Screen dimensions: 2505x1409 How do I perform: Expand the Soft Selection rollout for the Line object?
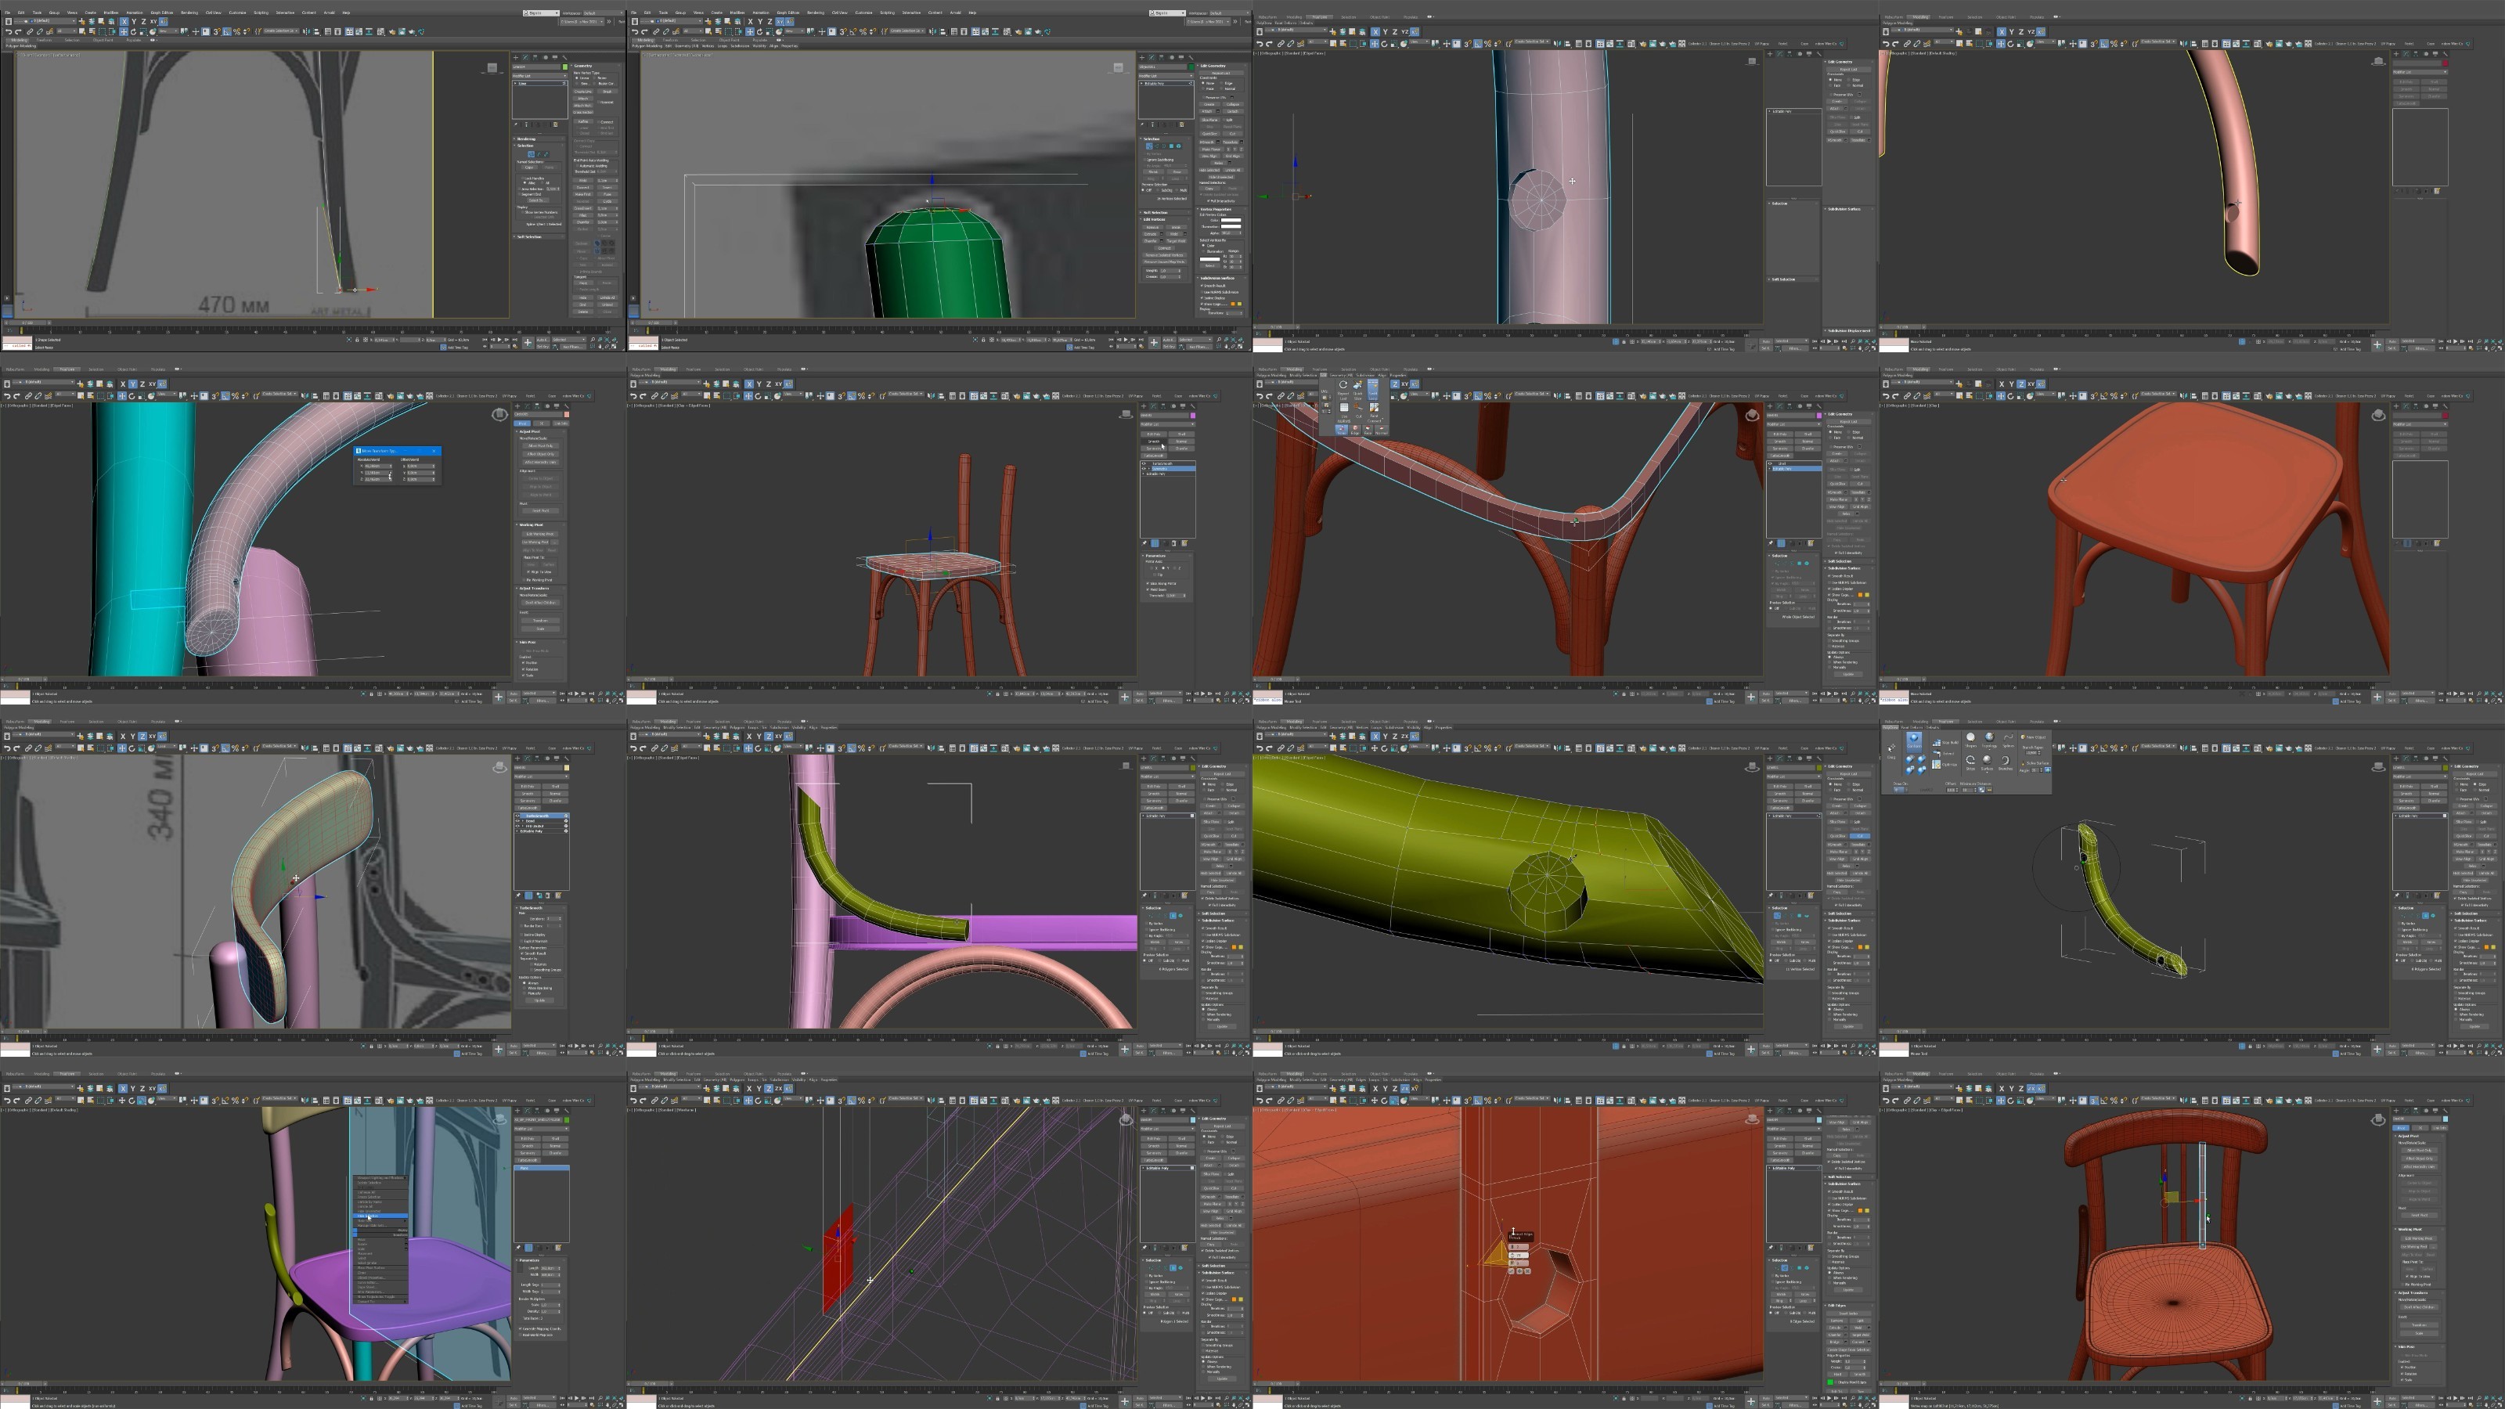(530, 237)
